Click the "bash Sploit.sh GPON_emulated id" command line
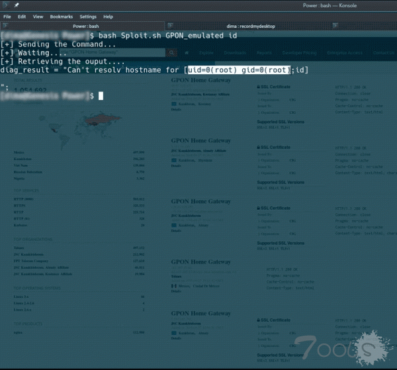Screen dimensions: 397x370 tap(167, 35)
